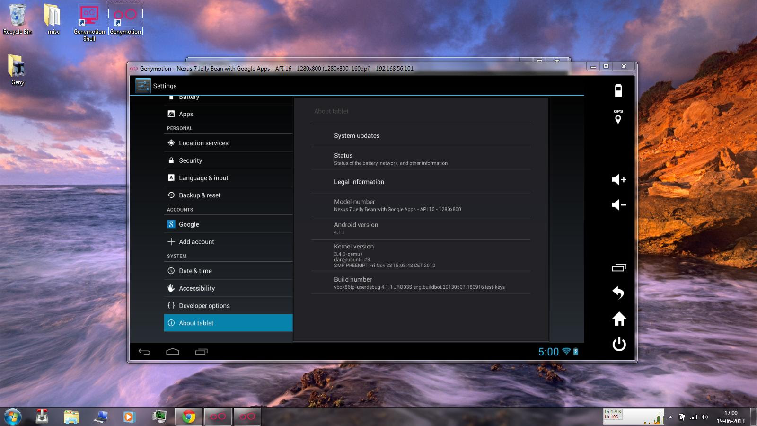This screenshot has width=757, height=426.
Task: Open Language & input settings
Action: tap(228, 178)
